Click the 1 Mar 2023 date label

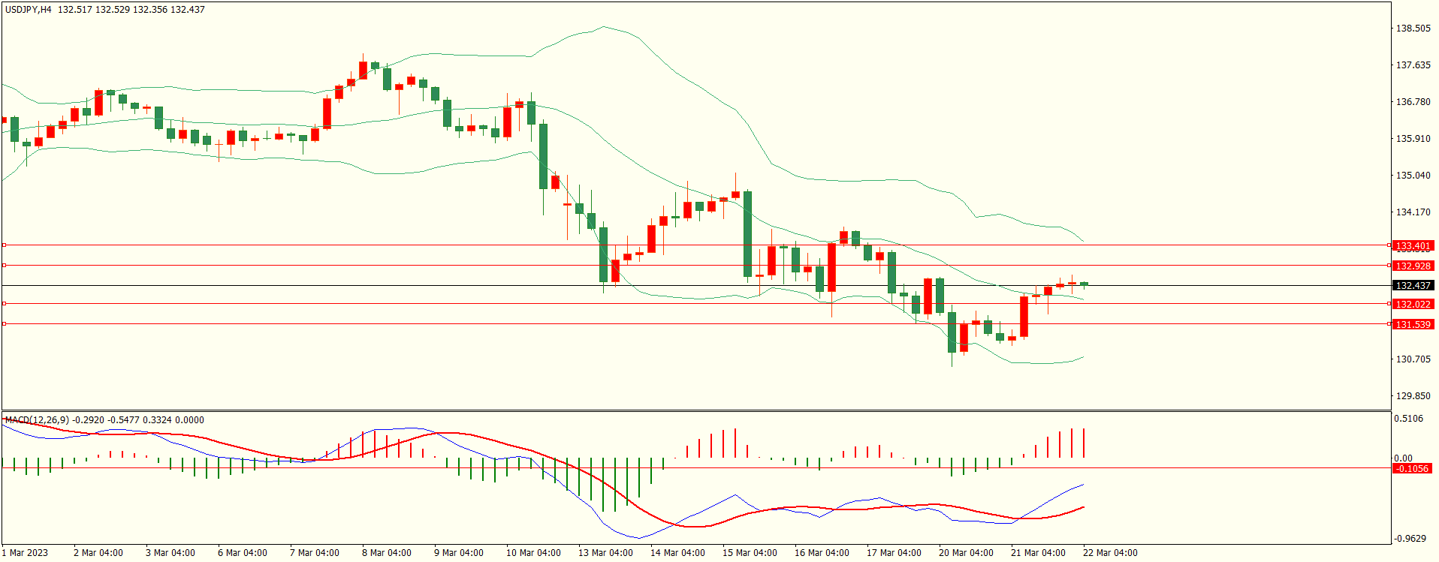25,553
